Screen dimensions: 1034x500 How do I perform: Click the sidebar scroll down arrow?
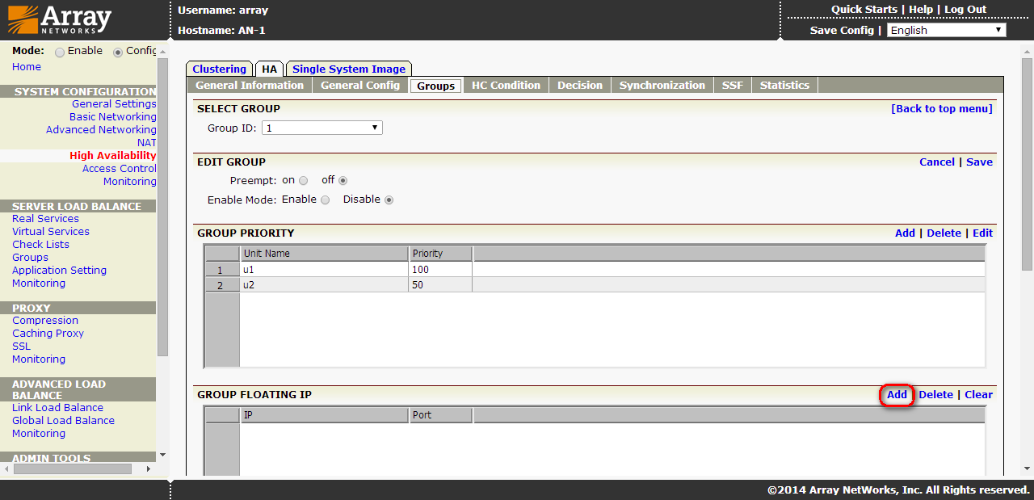tap(163, 455)
